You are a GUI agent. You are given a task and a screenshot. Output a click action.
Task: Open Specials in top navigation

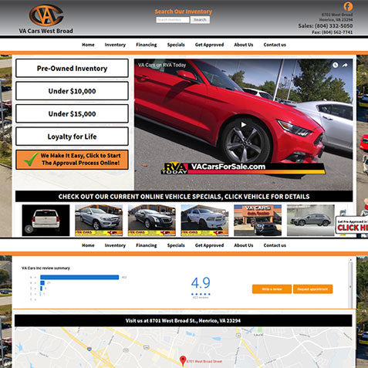[176, 45]
